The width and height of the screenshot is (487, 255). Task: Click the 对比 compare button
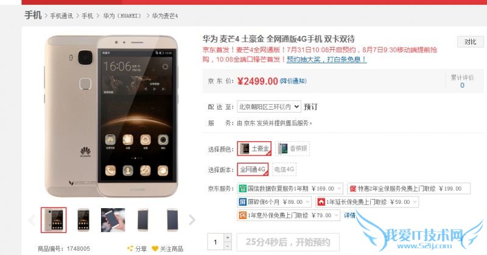pyautogui.click(x=470, y=41)
